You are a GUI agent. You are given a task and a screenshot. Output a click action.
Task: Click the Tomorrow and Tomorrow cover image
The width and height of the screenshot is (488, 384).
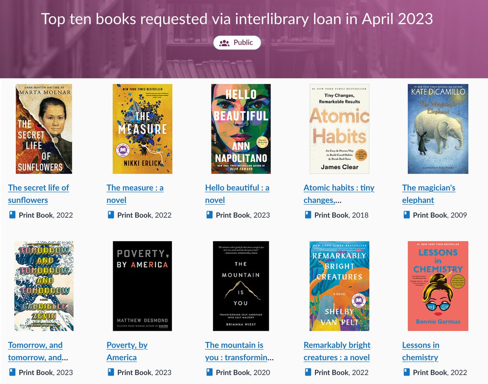click(x=44, y=286)
